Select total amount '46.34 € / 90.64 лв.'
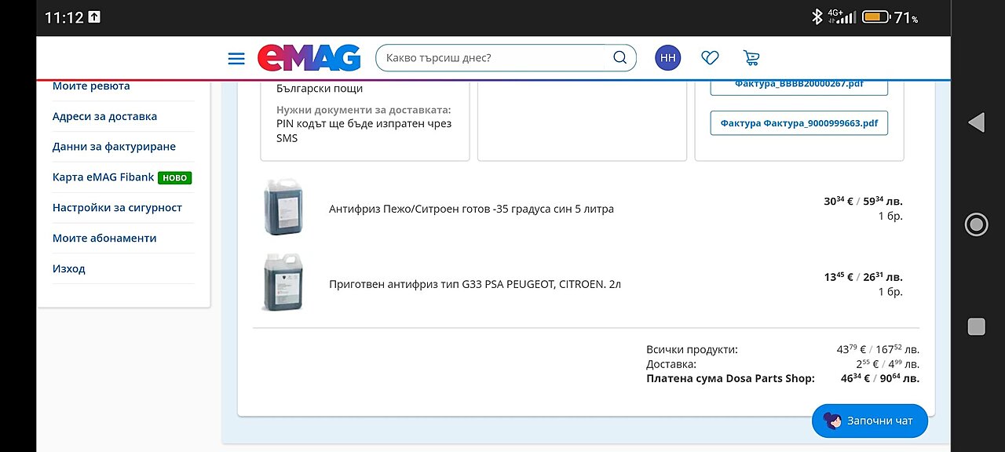This screenshot has height=452, width=1005. pyautogui.click(x=879, y=378)
